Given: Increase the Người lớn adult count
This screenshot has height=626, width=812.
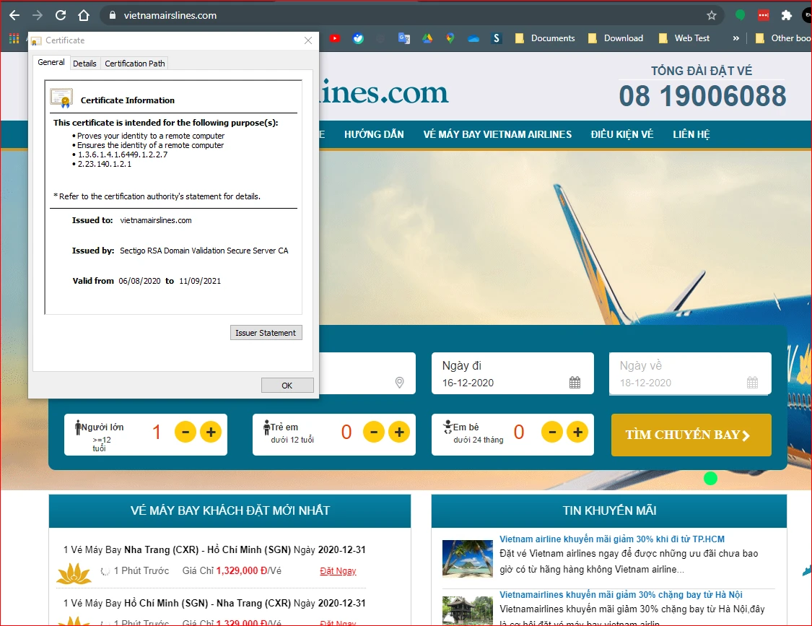Looking at the screenshot, I should 211,432.
